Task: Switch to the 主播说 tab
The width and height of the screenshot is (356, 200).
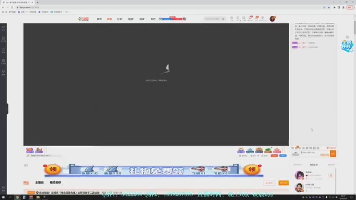Action: 39,183
